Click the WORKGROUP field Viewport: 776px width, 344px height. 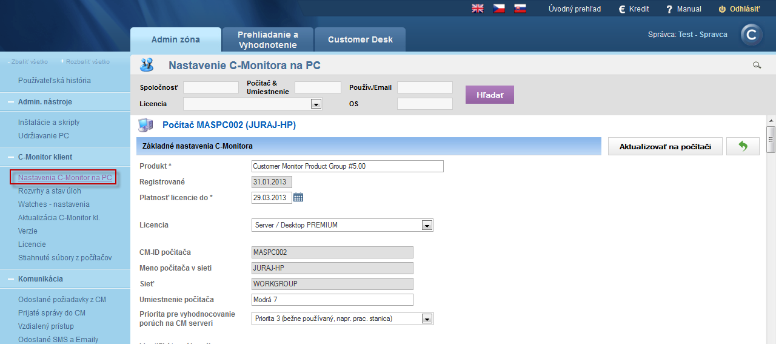coord(332,284)
